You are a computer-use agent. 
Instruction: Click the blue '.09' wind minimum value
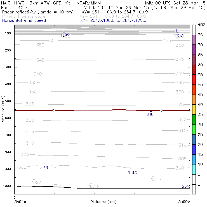tap(150, 115)
